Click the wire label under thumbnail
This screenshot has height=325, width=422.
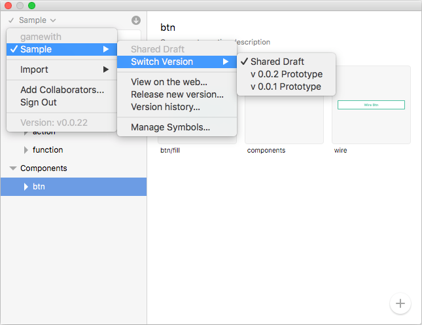(x=340, y=150)
